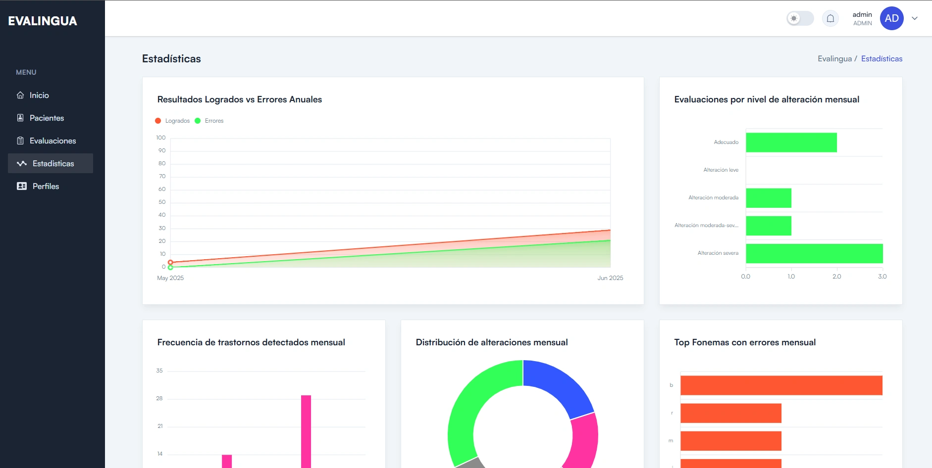The width and height of the screenshot is (932, 468).
Task: Click the Estadísticas breadcrumb link
Action: click(x=881, y=58)
